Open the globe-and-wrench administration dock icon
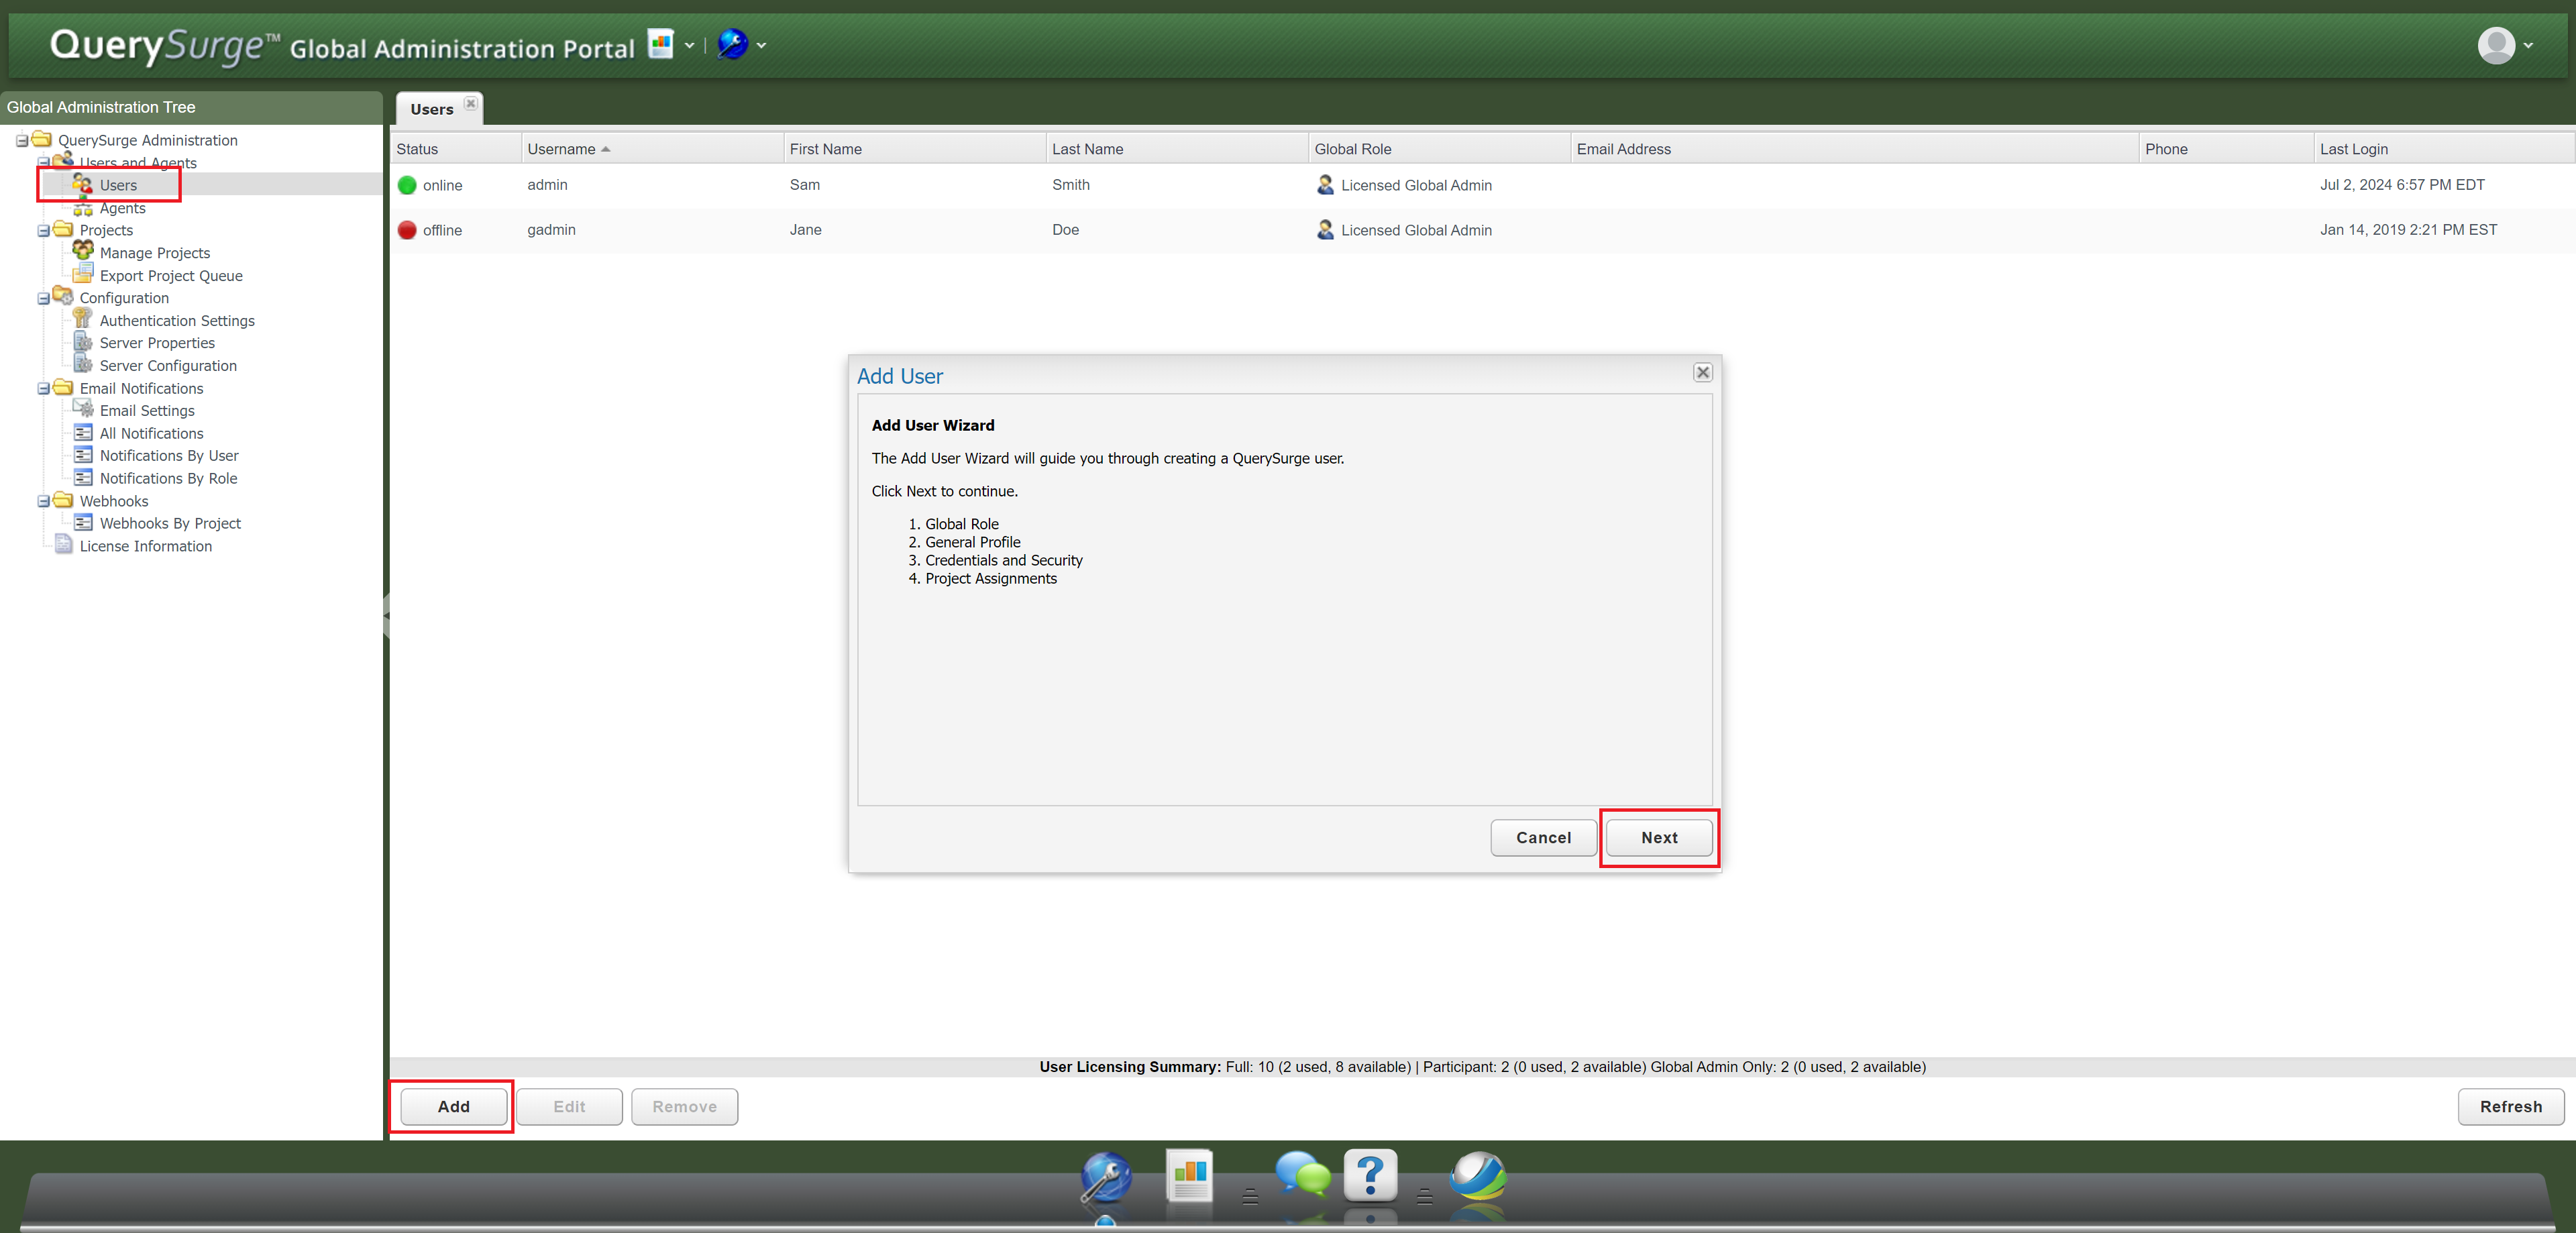 pyautogui.click(x=1106, y=1178)
